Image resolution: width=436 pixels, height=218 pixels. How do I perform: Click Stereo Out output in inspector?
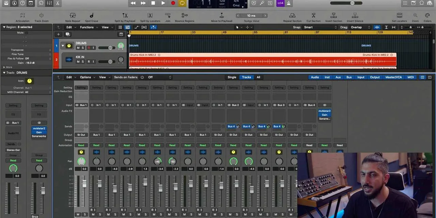[13, 150]
